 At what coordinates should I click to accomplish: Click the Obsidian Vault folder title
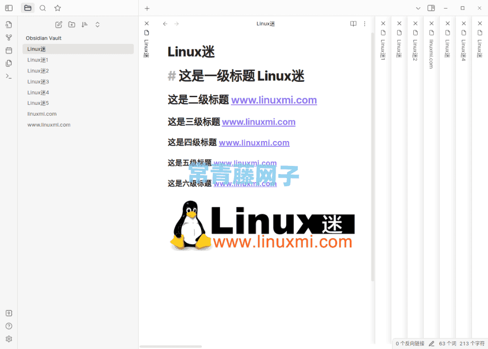(x=43, y=38)
